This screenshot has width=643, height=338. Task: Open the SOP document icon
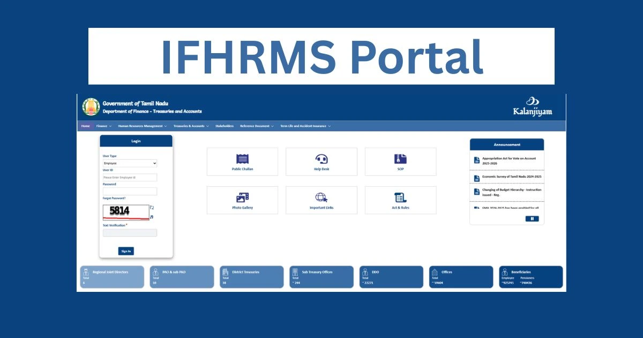click(x=400, y=159)
